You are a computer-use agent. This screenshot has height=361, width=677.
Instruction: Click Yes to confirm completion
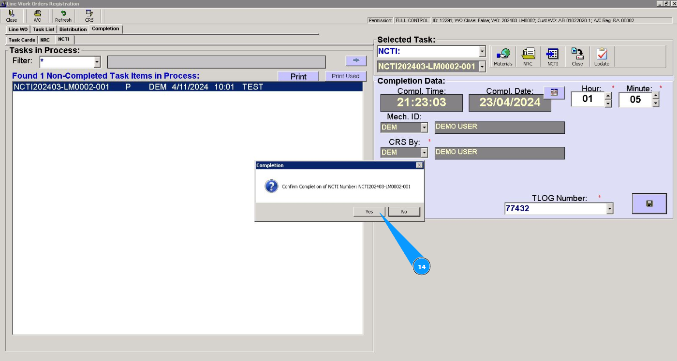[369, 212]
